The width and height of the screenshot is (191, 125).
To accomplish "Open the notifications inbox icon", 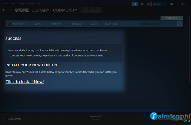I will [142, 4].
